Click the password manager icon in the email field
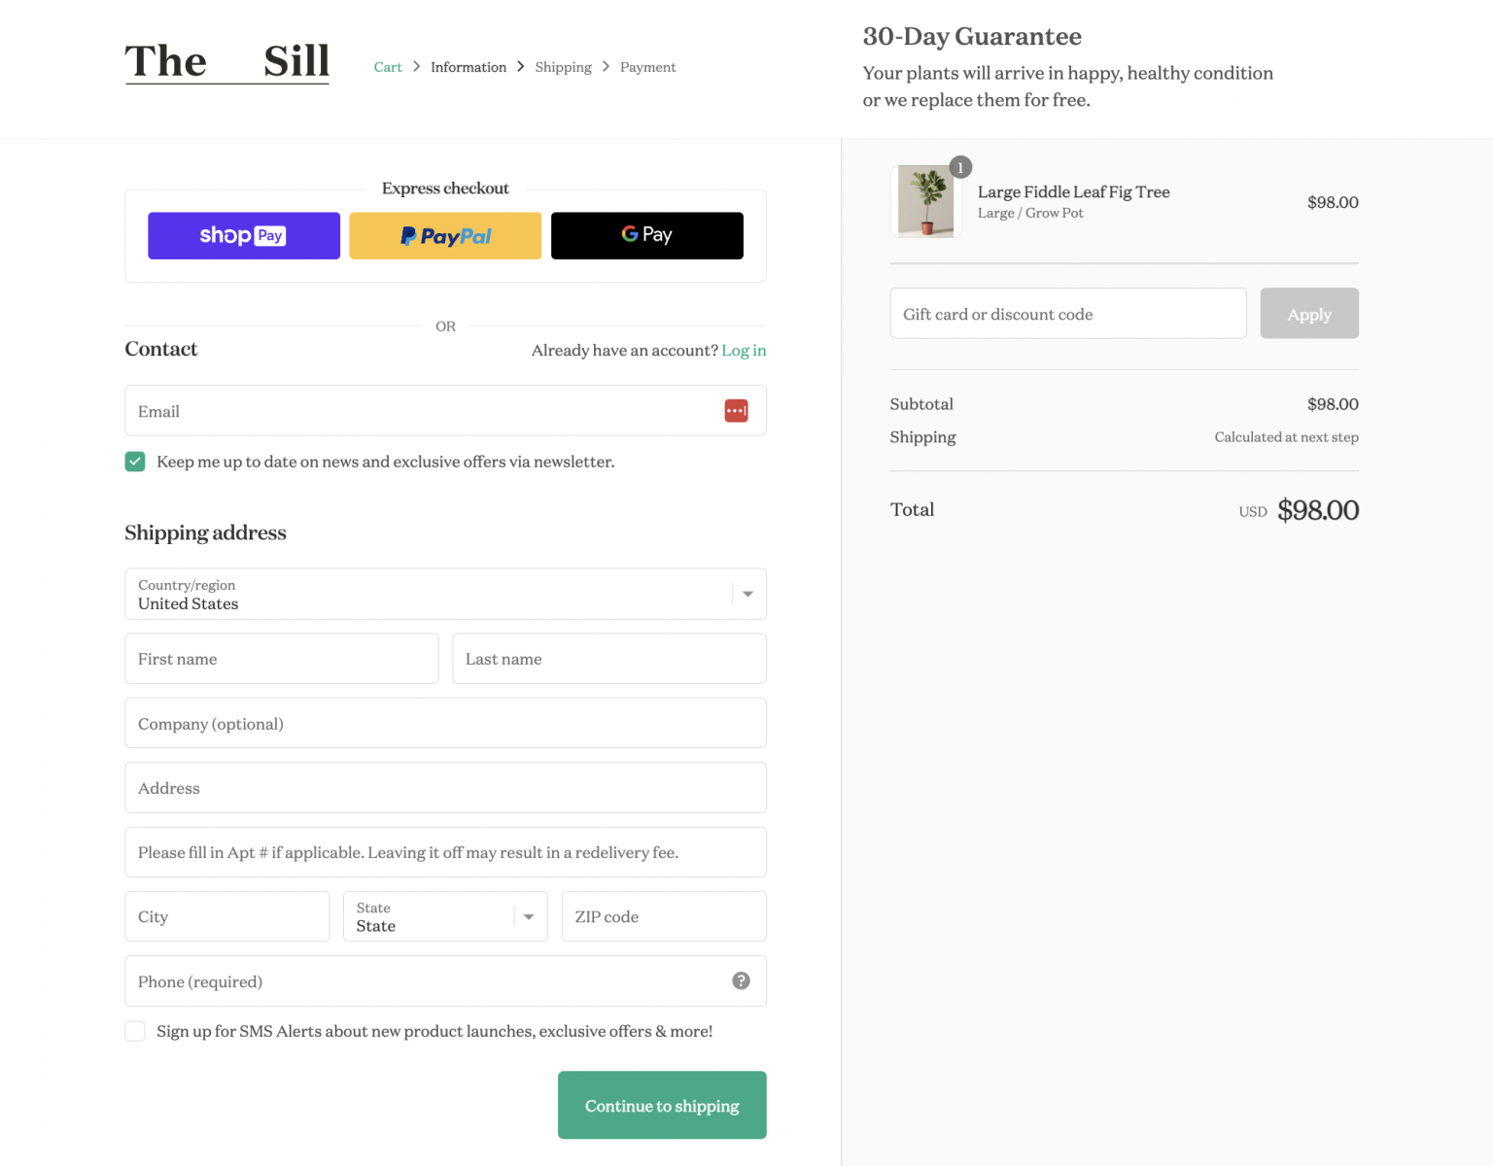 [x=736, y=410]
